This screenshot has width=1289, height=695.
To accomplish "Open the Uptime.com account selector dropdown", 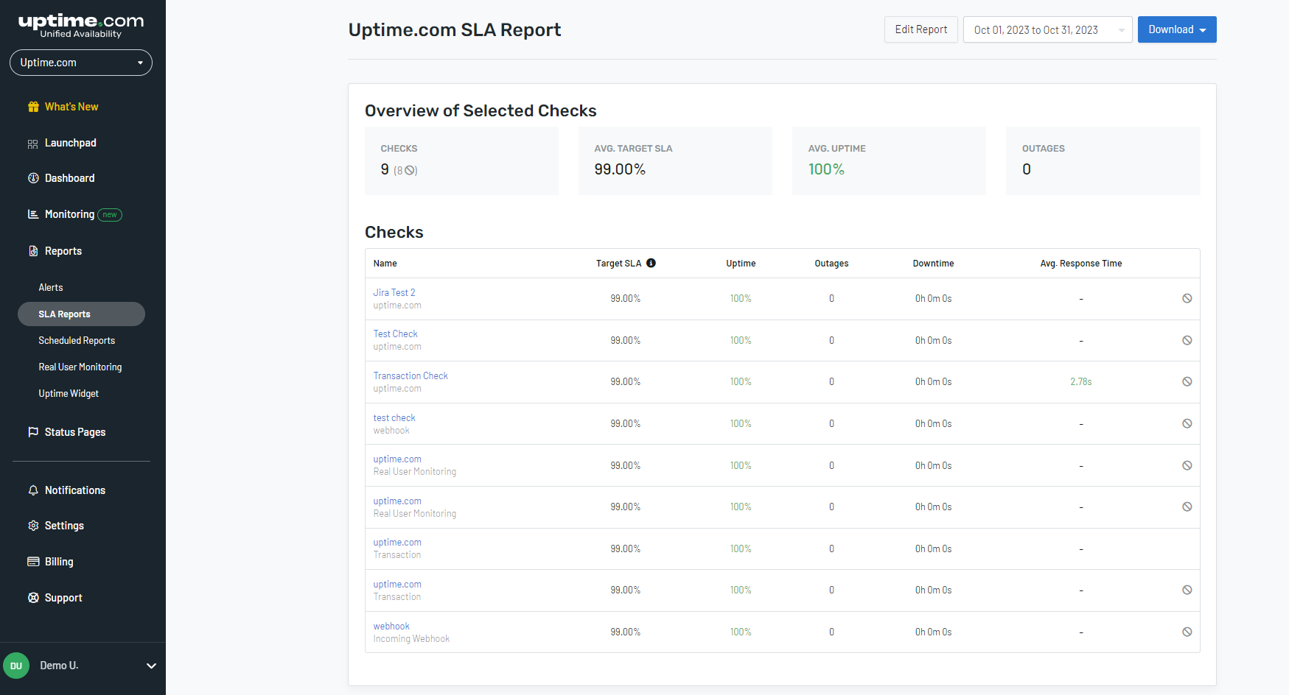I will pyautogui.click(x=81, y=63).
